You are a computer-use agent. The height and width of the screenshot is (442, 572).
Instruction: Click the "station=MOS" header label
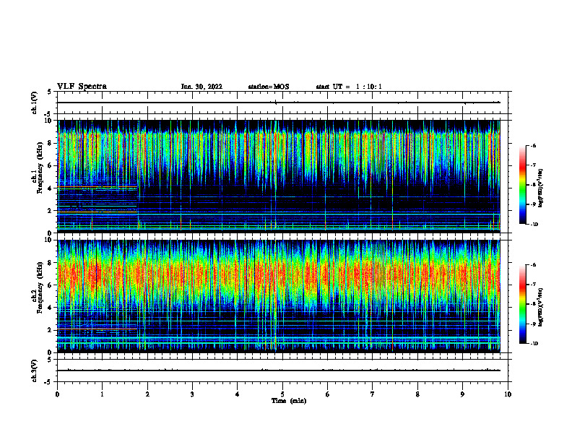coord(269,87)
